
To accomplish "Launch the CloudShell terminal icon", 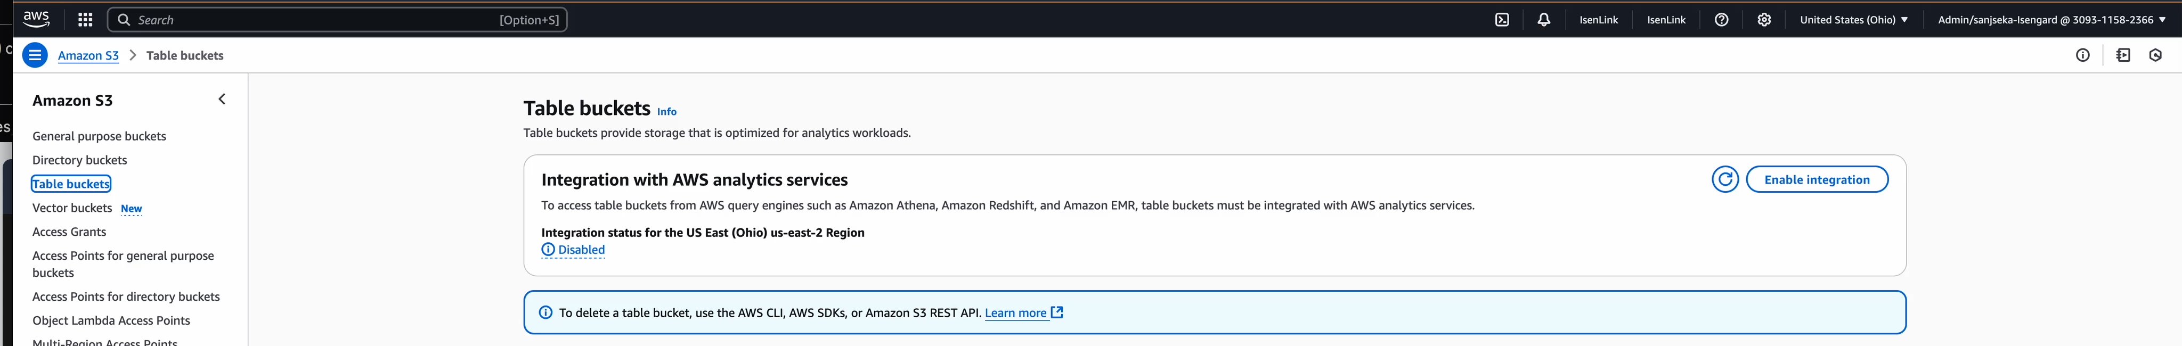I will click(x=1502, y=20).
